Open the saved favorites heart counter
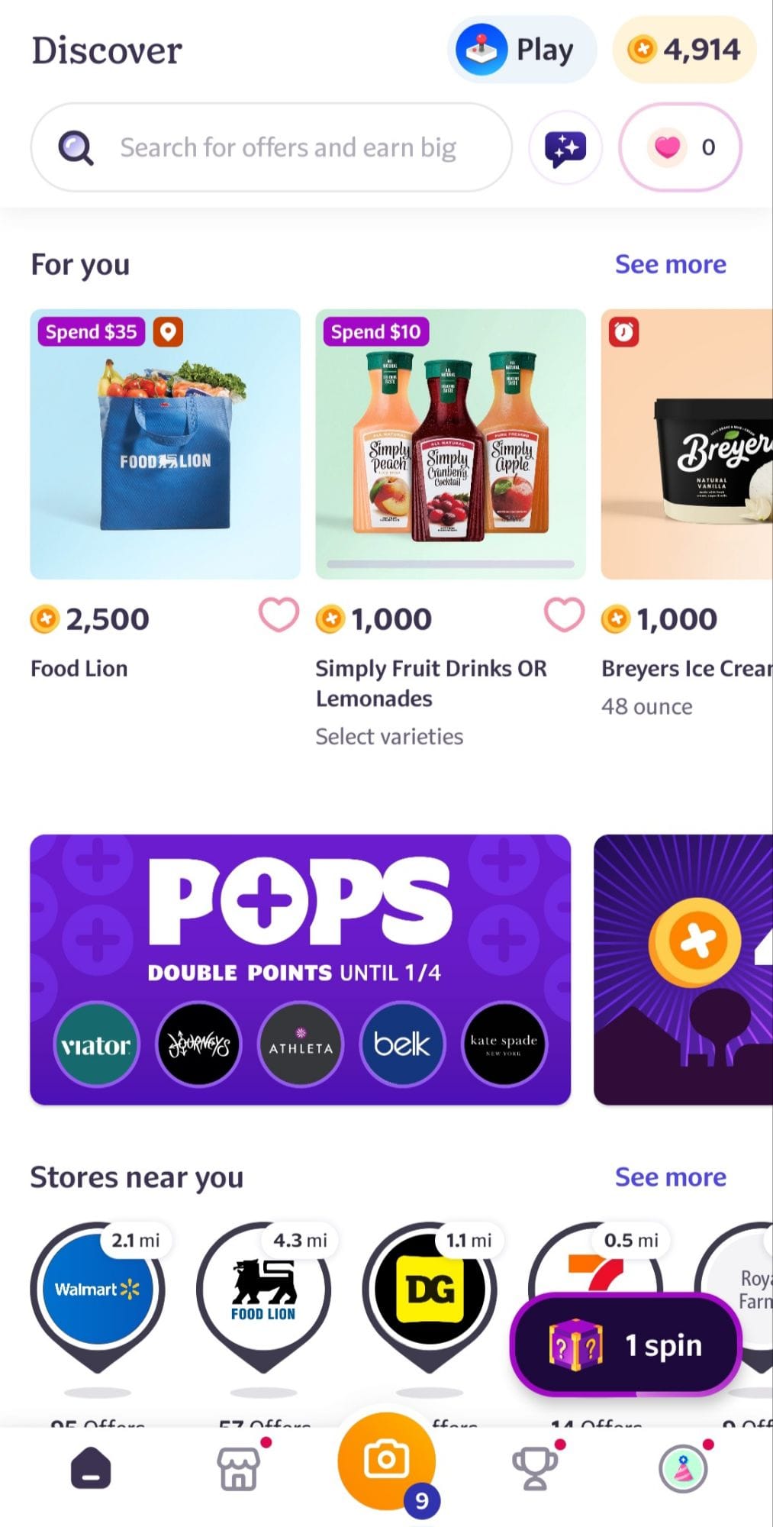The image size is (773, 1527). coord(680,147)
